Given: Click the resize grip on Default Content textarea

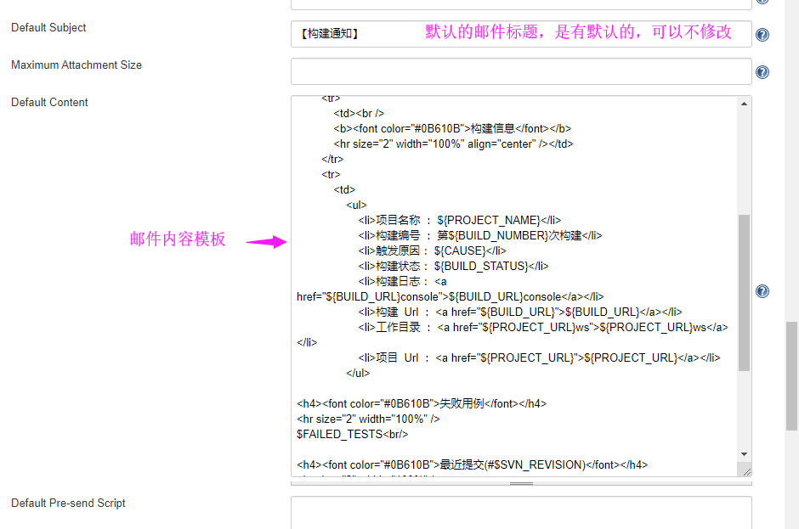Looking at the screenshot, I should tap(747, 472).
